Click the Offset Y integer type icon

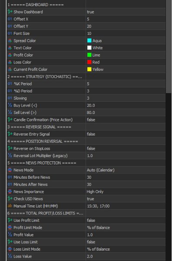(x=10, y=26)
